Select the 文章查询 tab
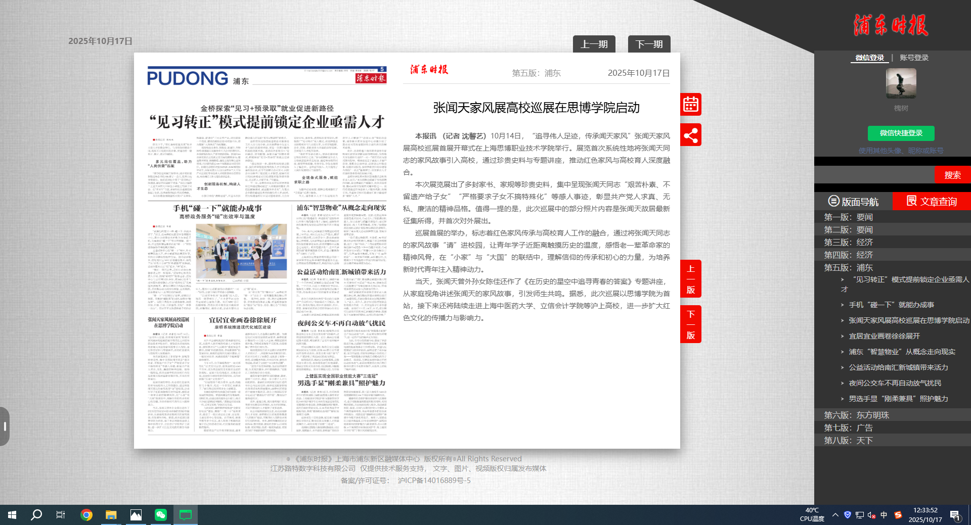This screenshot has height=525, width=971. pyautogui.click(x=932, y=201)
